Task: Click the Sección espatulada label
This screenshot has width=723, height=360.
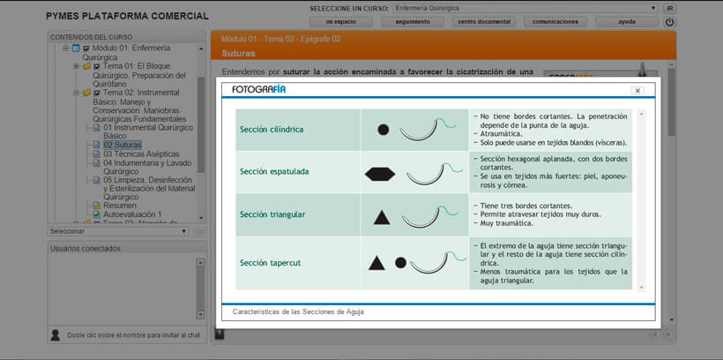Action: (x=274, y=172)
